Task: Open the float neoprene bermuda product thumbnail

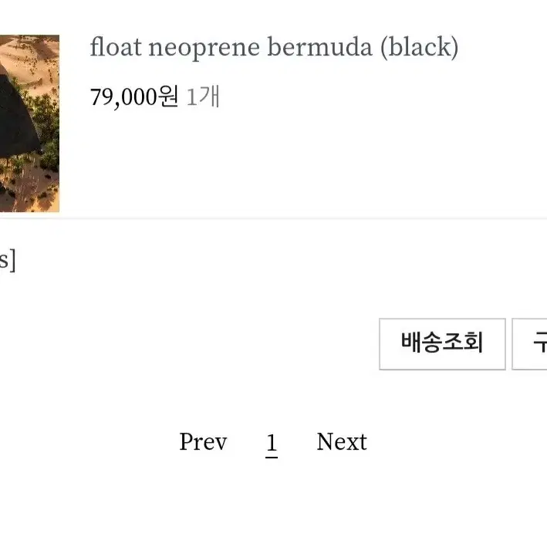Action: 29,123
